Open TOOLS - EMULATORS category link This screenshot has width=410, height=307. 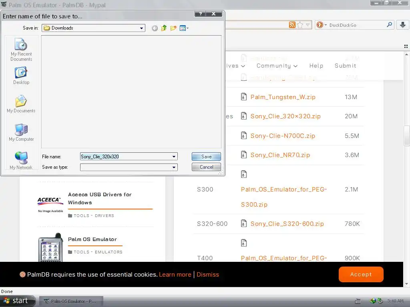[x=98, y=252]
